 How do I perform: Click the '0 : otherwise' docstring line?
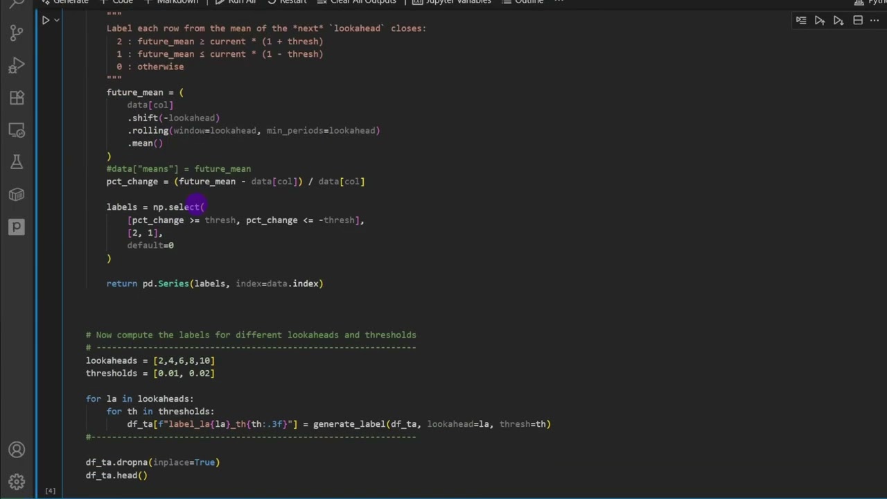150,67
